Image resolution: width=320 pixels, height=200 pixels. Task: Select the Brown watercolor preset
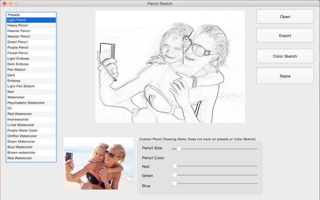click(31, 152)
